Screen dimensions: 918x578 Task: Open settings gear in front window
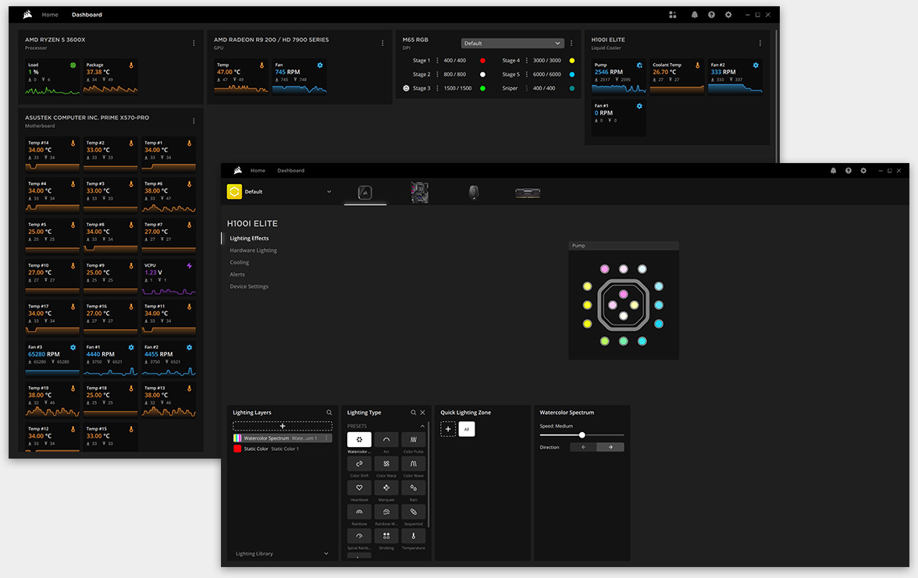click(x=863, y=171)
